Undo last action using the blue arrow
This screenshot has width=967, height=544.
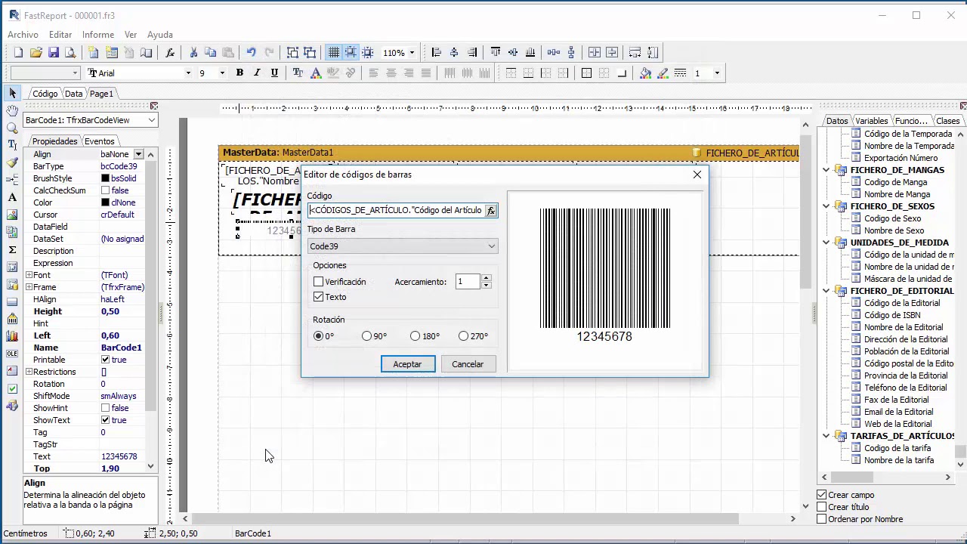(x=251, y=52)
